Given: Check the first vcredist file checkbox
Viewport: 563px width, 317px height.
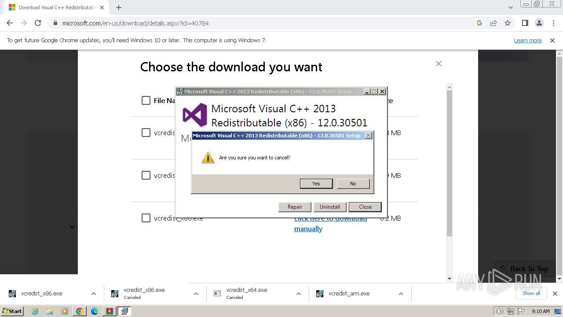Looking at the screenshot, I should coord(146,133).
